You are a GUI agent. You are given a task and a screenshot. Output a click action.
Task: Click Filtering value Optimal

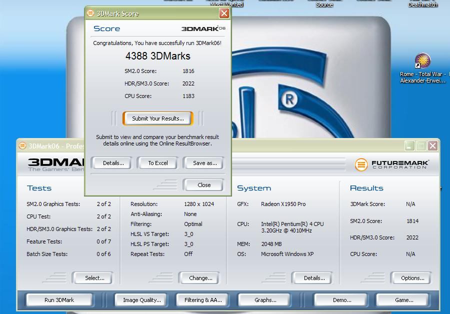pyautogui.click(x=193, y=224)
